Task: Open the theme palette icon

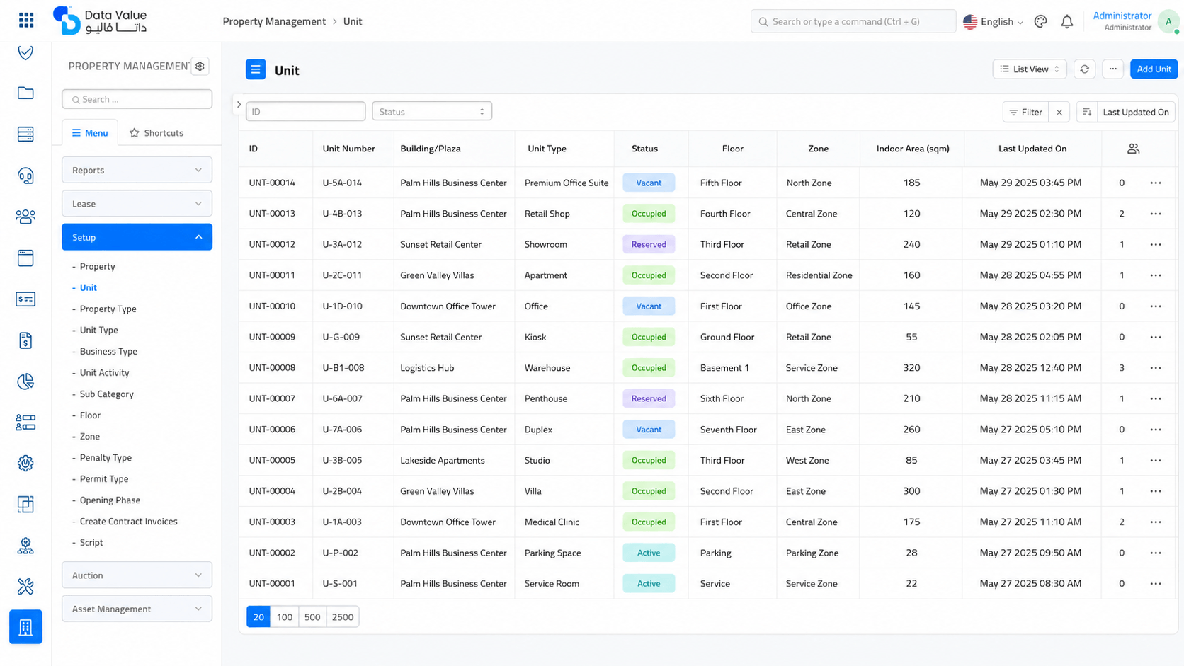Action: [x=1040, y=22]
